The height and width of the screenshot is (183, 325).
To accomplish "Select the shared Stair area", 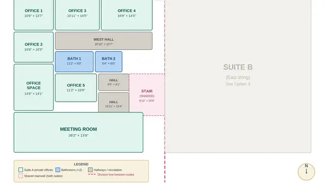I will tap(147, 95).
